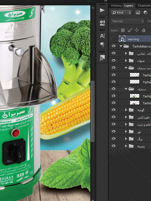Hide the زمینه group
The image size is (151, 201).
(114, 146)
